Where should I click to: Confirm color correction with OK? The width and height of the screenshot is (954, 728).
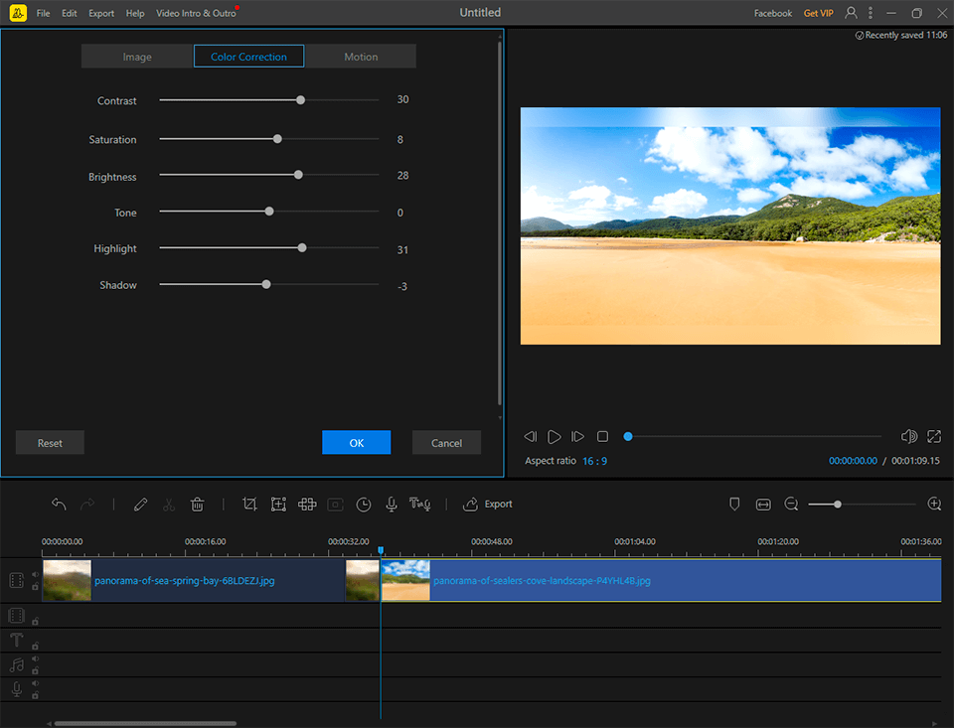point(356,443)
